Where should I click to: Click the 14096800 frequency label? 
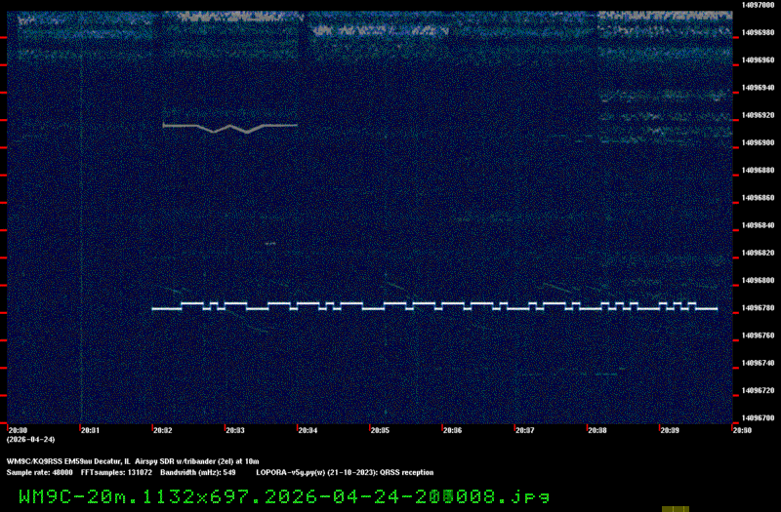coord(758,281)
